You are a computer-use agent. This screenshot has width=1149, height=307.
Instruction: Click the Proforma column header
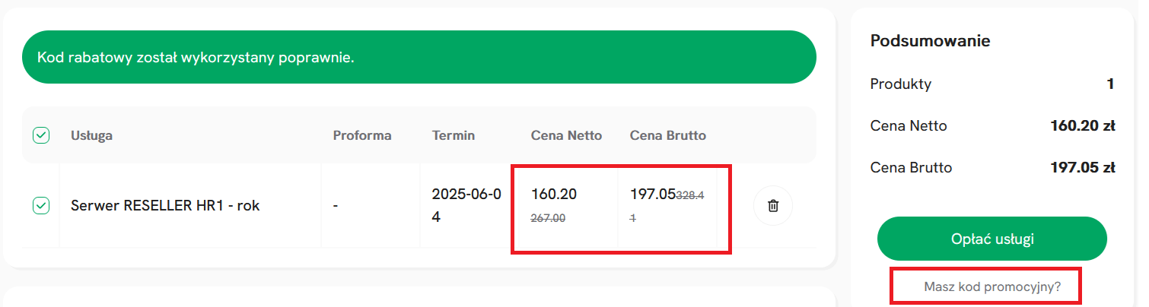362,135
